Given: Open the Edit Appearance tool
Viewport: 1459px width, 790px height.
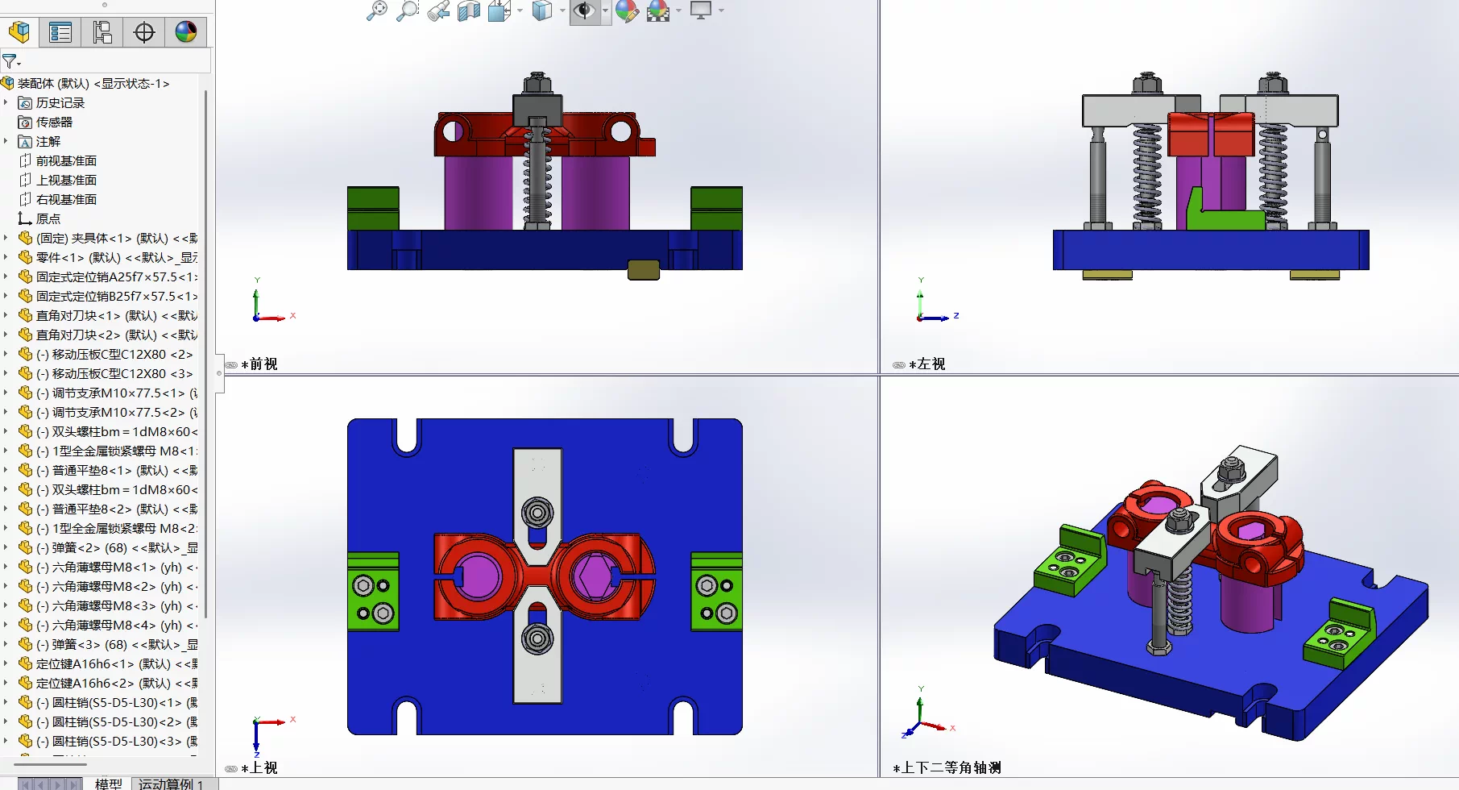Looking at the screenshot, I should point(627,10).
